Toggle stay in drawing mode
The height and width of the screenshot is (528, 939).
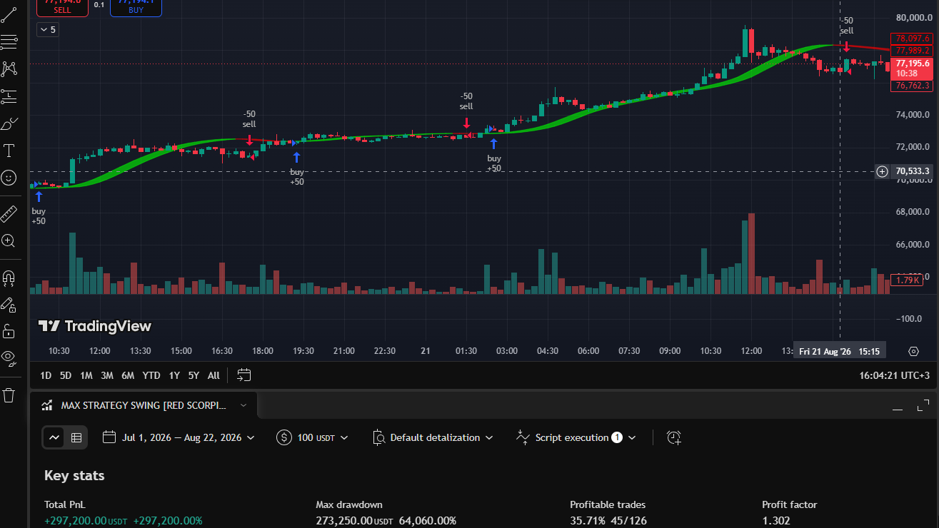coord(9,305)
